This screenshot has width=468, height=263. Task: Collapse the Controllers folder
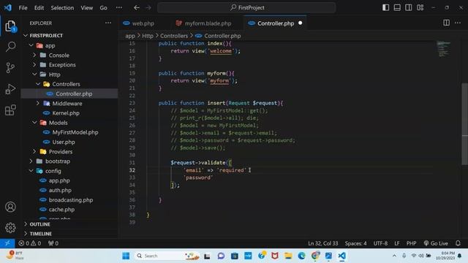(38, 84)
